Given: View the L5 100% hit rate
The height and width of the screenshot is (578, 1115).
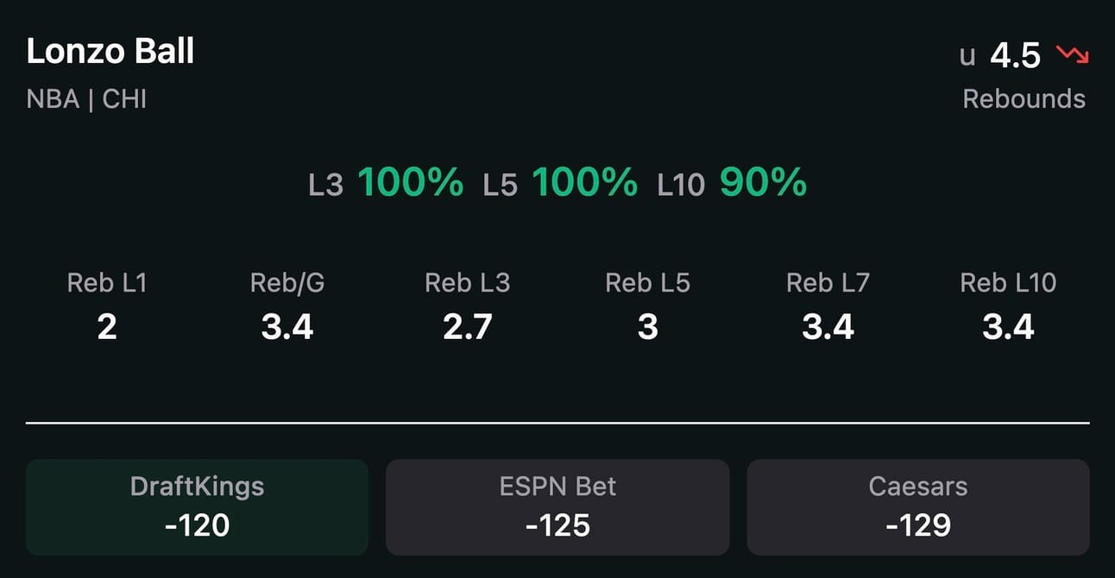Looking at the screenshot, I should [x=560, y=183].
